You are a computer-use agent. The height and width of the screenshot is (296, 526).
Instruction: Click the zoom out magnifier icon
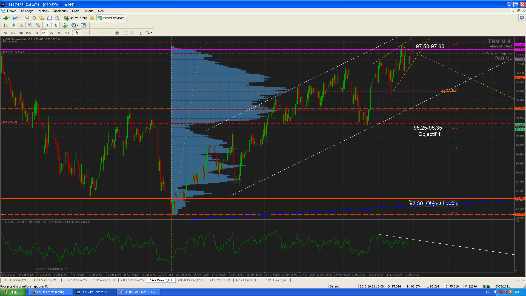[x=38, y=25]
